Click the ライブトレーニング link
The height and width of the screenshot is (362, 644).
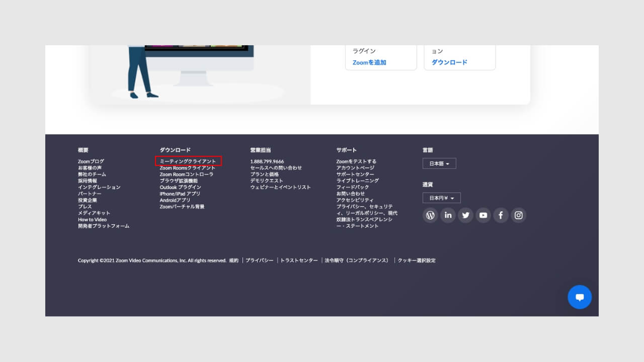358,181
